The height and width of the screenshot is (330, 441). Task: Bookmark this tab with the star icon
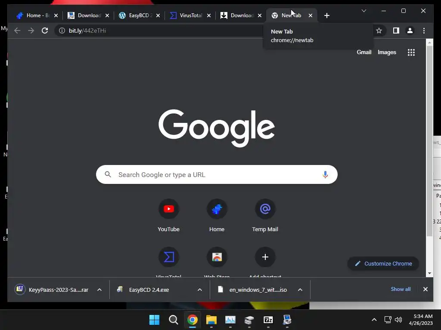379,31
